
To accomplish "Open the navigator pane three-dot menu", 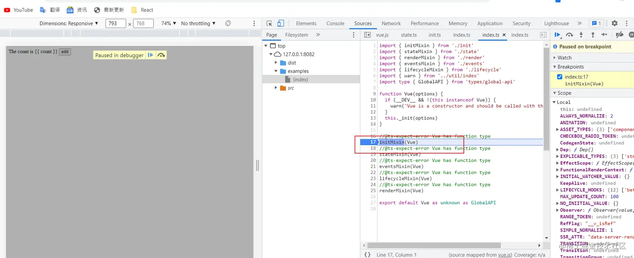I will point(353,35).
